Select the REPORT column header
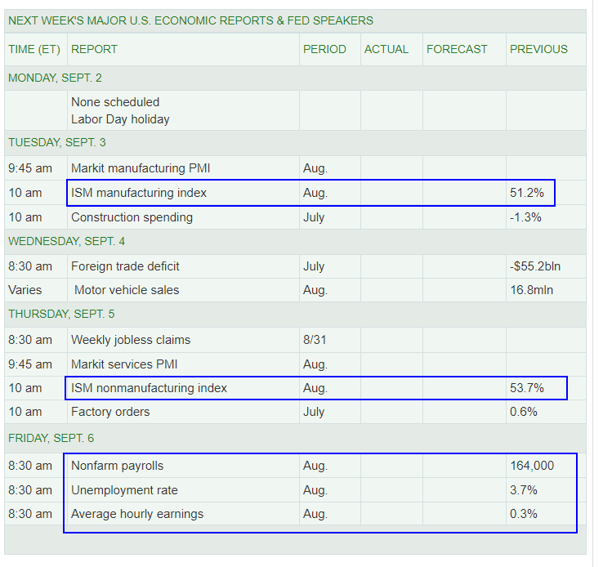The width and height of the screenshot is (603, 567). tap(94, 50)
